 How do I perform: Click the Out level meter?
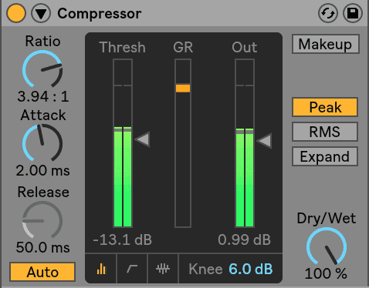pos(245,143)
